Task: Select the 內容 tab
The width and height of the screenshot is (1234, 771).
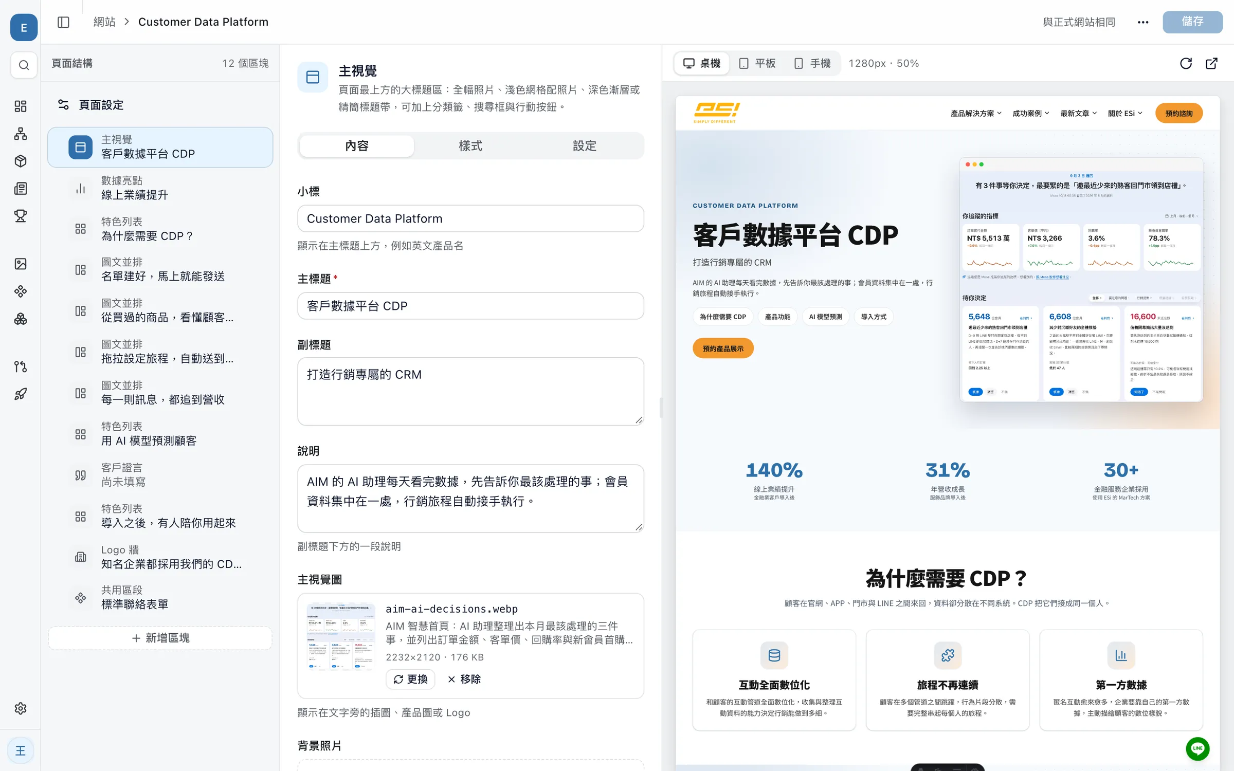Action: click(x=357, y=146)
